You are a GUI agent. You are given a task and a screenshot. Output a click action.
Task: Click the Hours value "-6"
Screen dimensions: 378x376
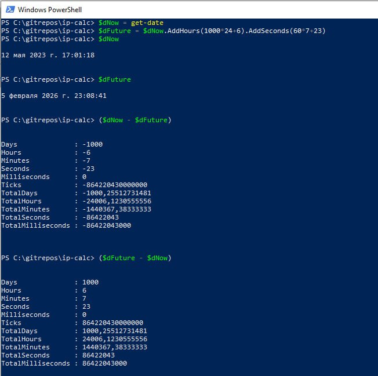click(86, 152)
